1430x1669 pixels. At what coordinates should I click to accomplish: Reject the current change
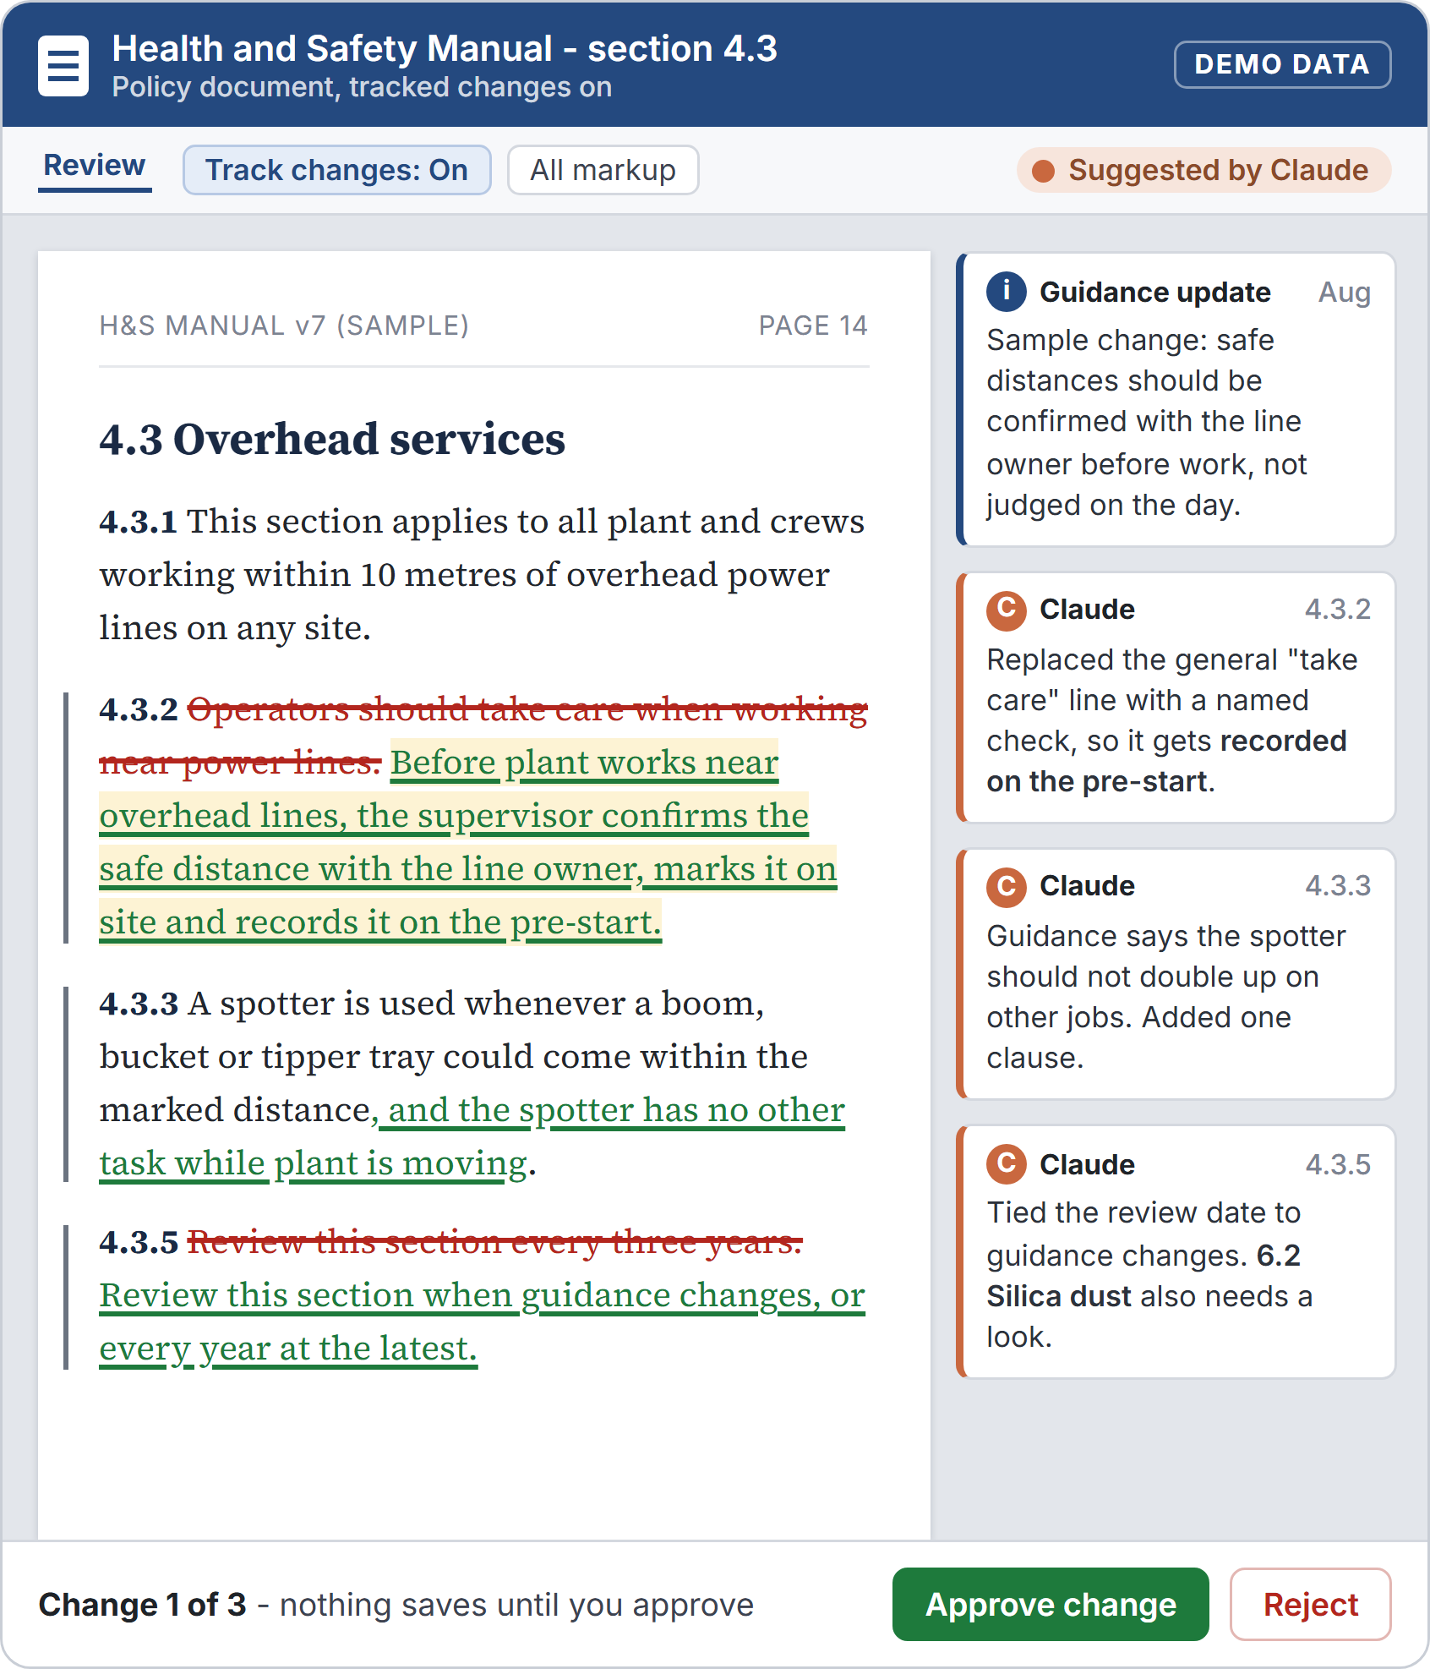click(x=1311, y=1604)
